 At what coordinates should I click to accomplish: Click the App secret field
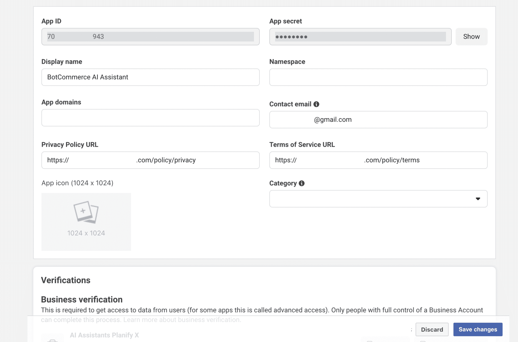pos(360,37)
